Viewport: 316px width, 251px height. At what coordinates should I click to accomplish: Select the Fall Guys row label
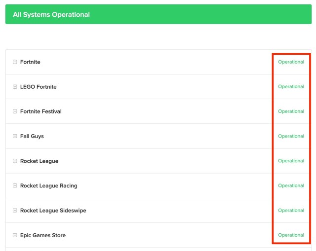tap(32, 136)
